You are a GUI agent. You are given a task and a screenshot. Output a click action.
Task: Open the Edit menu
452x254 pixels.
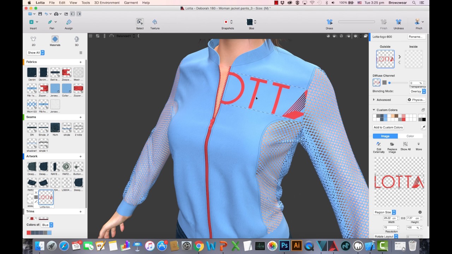[62, 2]
